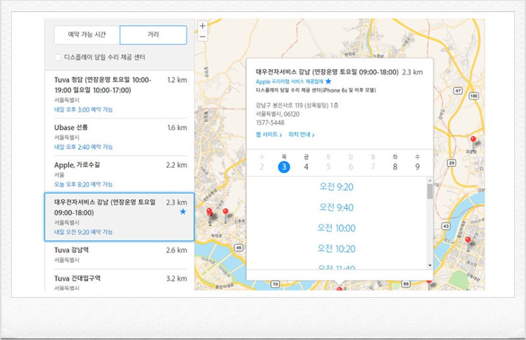The height and width of the screenshot is (340, 526).
Task: Open the Tuva 강남역 list entry
Action: (120, 255)
